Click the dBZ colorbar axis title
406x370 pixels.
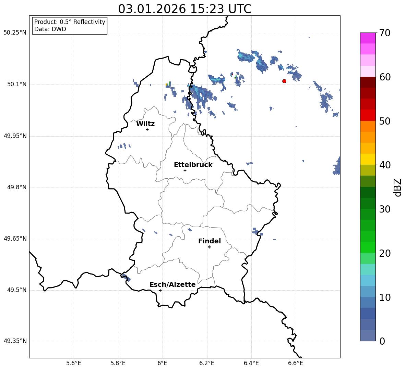point(397,187)
